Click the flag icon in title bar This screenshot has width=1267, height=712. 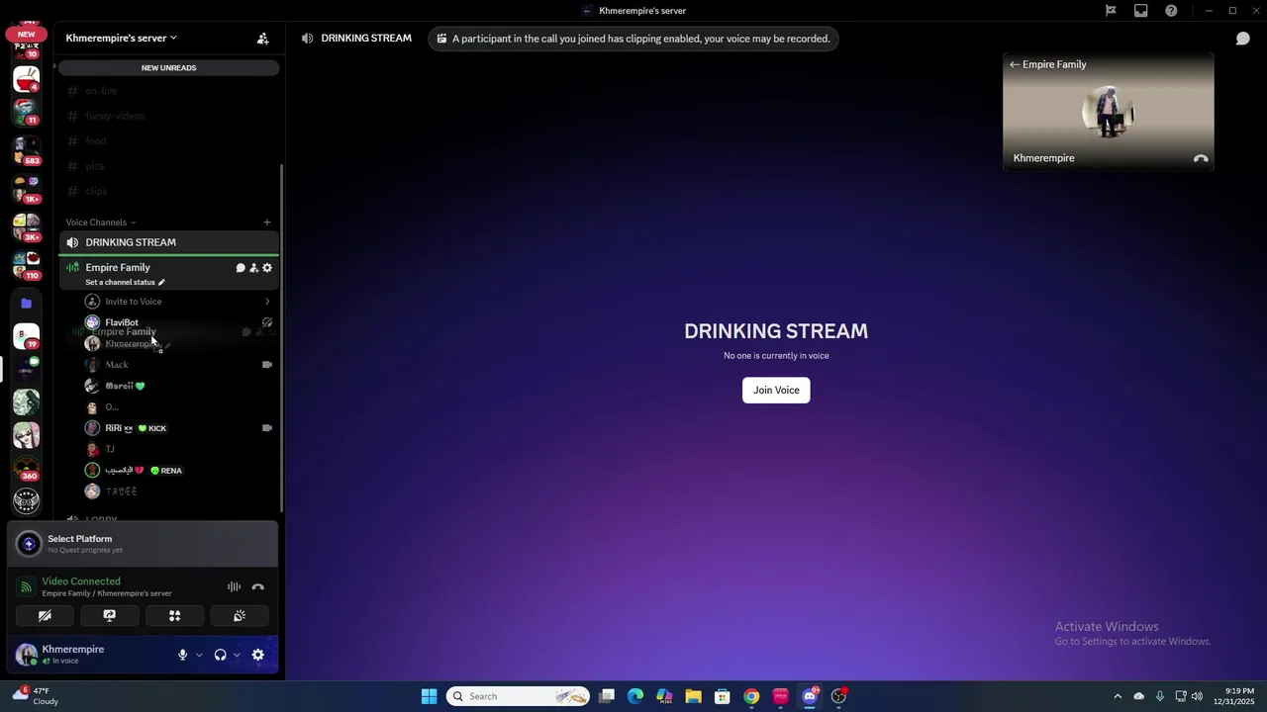click(x=1111, y=11)
